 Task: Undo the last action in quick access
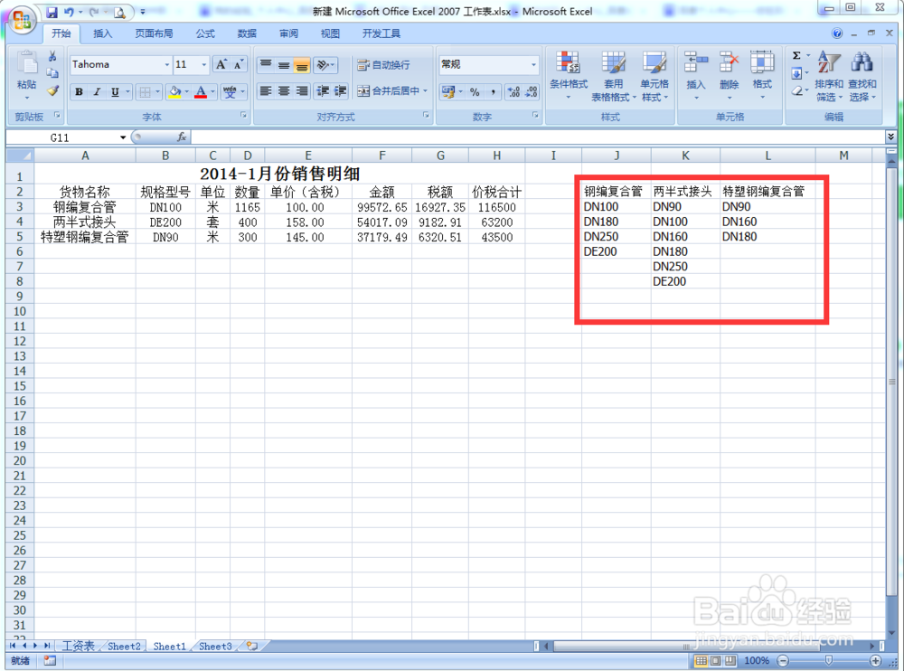tap(69, 12)
